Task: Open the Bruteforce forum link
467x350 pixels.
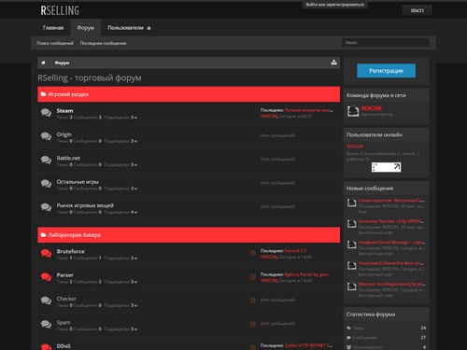Action: [70, 251]
